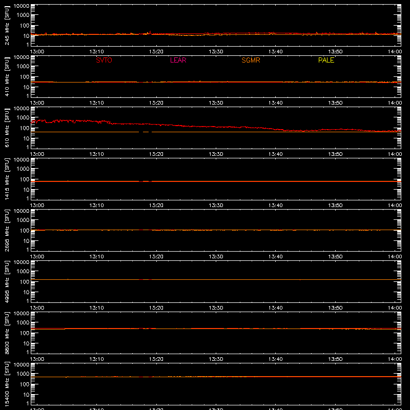Click the 8800 MHz [SFU] axis title

pos(7,333)
